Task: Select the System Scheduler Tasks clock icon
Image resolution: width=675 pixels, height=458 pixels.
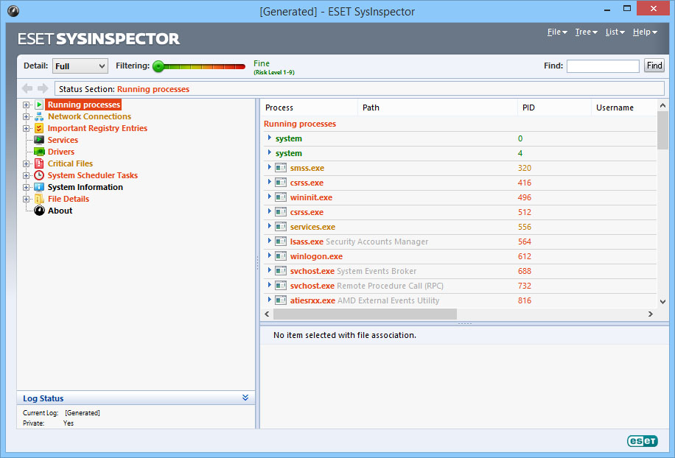Action: pyautogui.click(x=40, y=175)
